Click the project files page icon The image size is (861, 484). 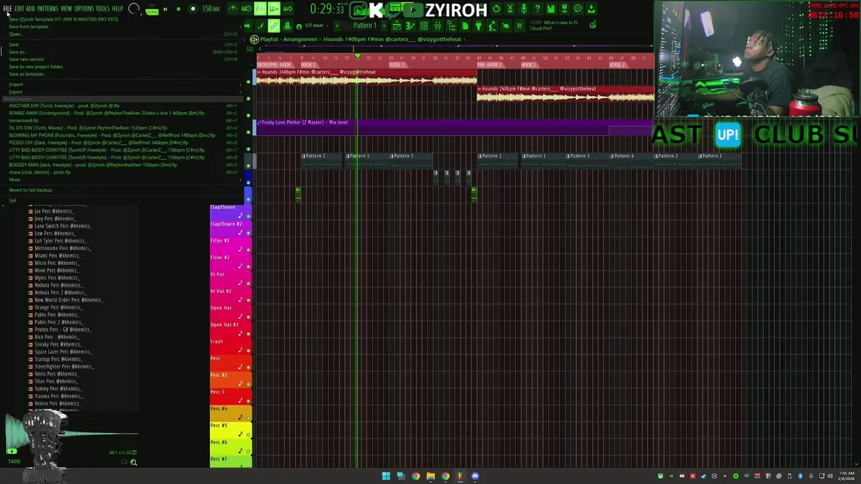pyautogui.click(x=464, y=26)
